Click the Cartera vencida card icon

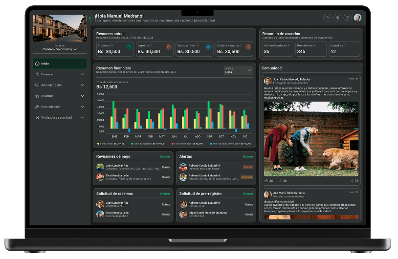(248, 47)
